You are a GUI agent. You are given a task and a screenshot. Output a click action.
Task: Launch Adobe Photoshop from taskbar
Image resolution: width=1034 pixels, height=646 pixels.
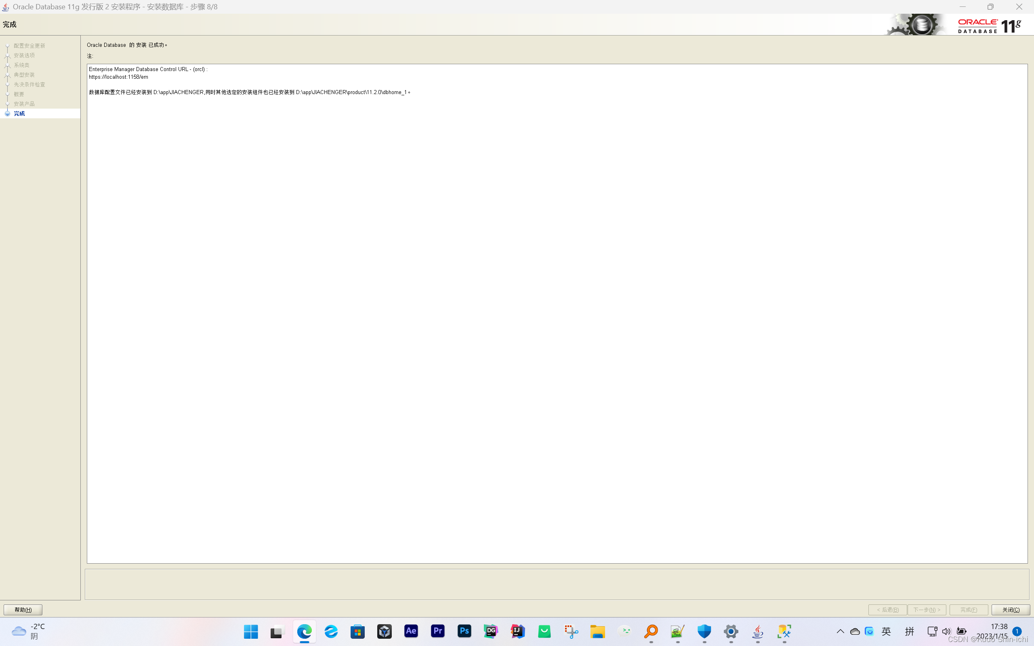(464, 631)
